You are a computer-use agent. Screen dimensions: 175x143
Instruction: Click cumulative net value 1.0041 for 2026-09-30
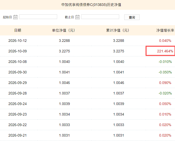[x=119, y=72]
